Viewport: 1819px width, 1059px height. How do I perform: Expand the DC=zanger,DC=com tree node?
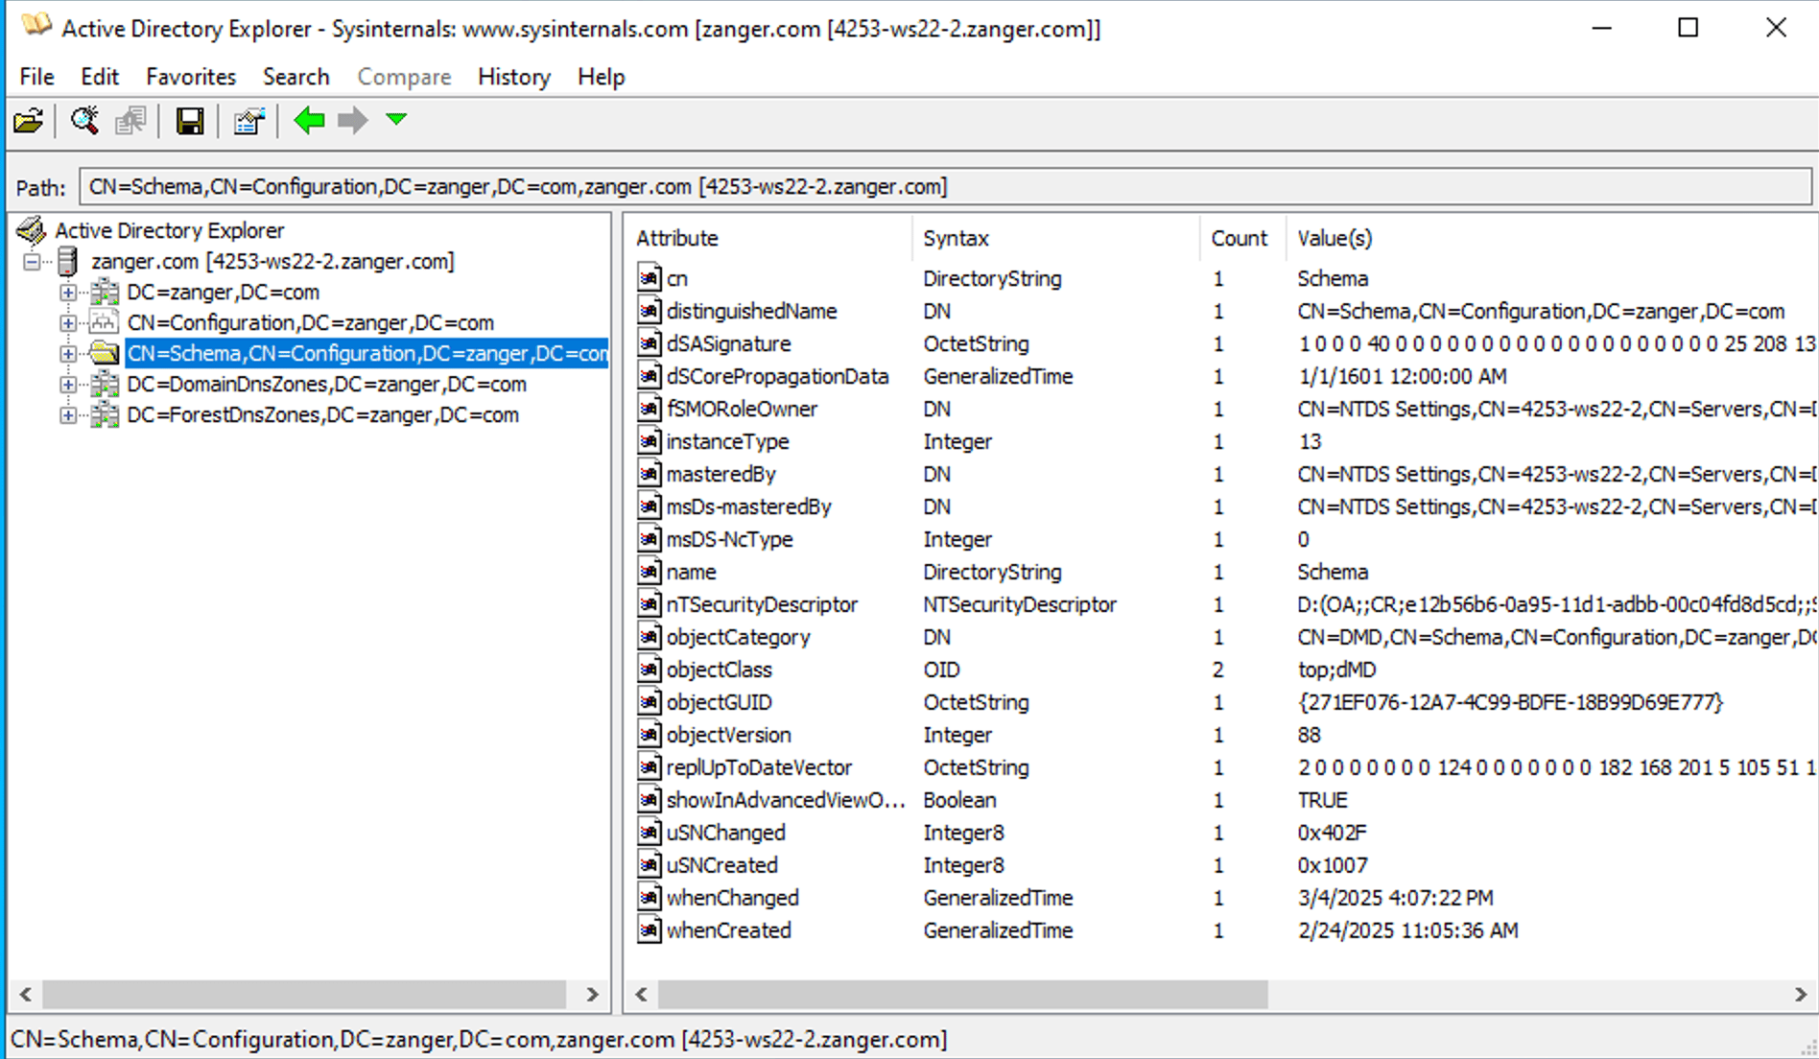pos(67,292)
